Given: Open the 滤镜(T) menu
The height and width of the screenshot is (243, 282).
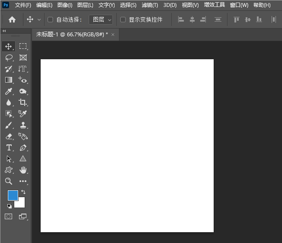Looking at the screenshot, I should 150,5.
